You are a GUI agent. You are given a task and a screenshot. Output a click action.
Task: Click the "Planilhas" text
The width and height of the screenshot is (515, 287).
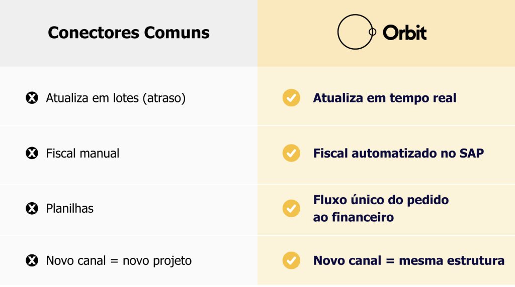coord(69,209)
